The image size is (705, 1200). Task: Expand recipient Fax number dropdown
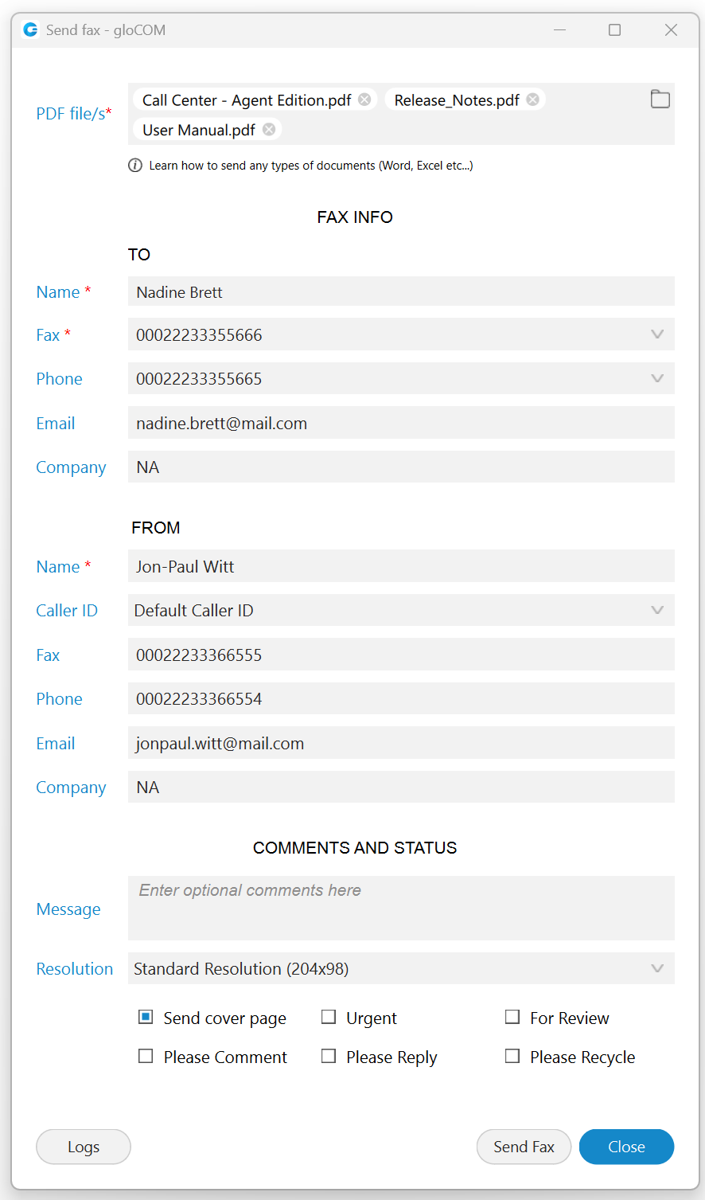click(x=657, y=334)
